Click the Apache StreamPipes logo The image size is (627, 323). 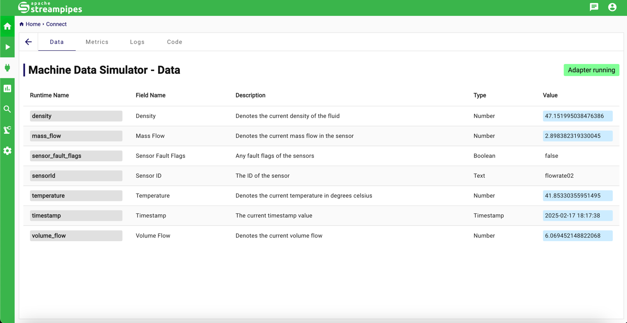point(50,7)
